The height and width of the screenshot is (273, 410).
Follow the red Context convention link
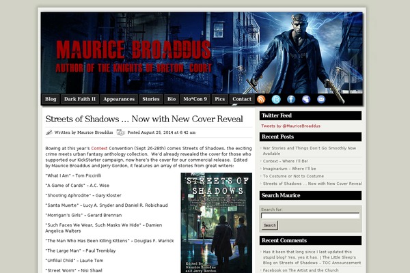click(99, 148)
